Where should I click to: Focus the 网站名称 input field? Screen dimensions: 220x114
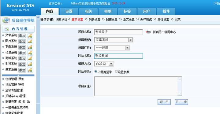118,56
